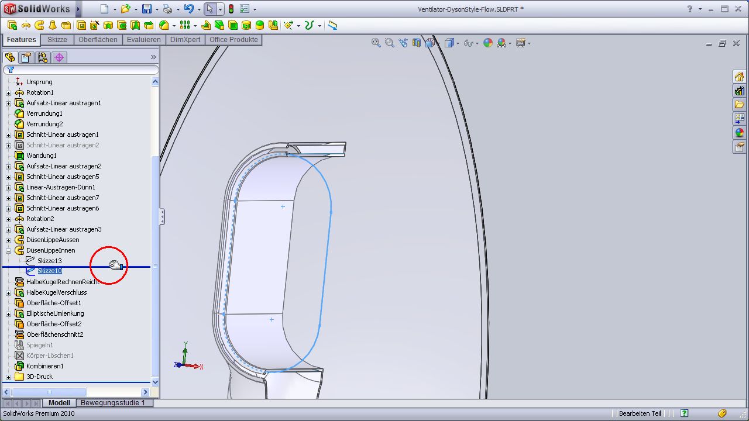Select Skizze13 in the feature tree

click(50, 261)
